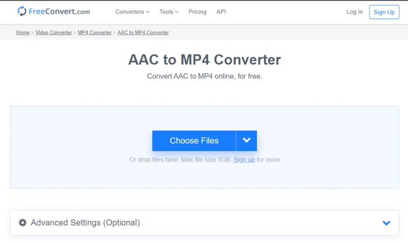Open the Tools dropdown menu

click(169, 12)
